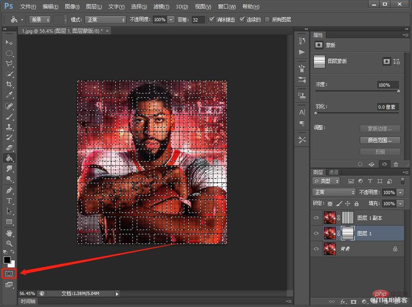Select the 图层 1 副本 mask thumbnail
The width and height of the screenshot is (412, 307).
coord(348,218)
